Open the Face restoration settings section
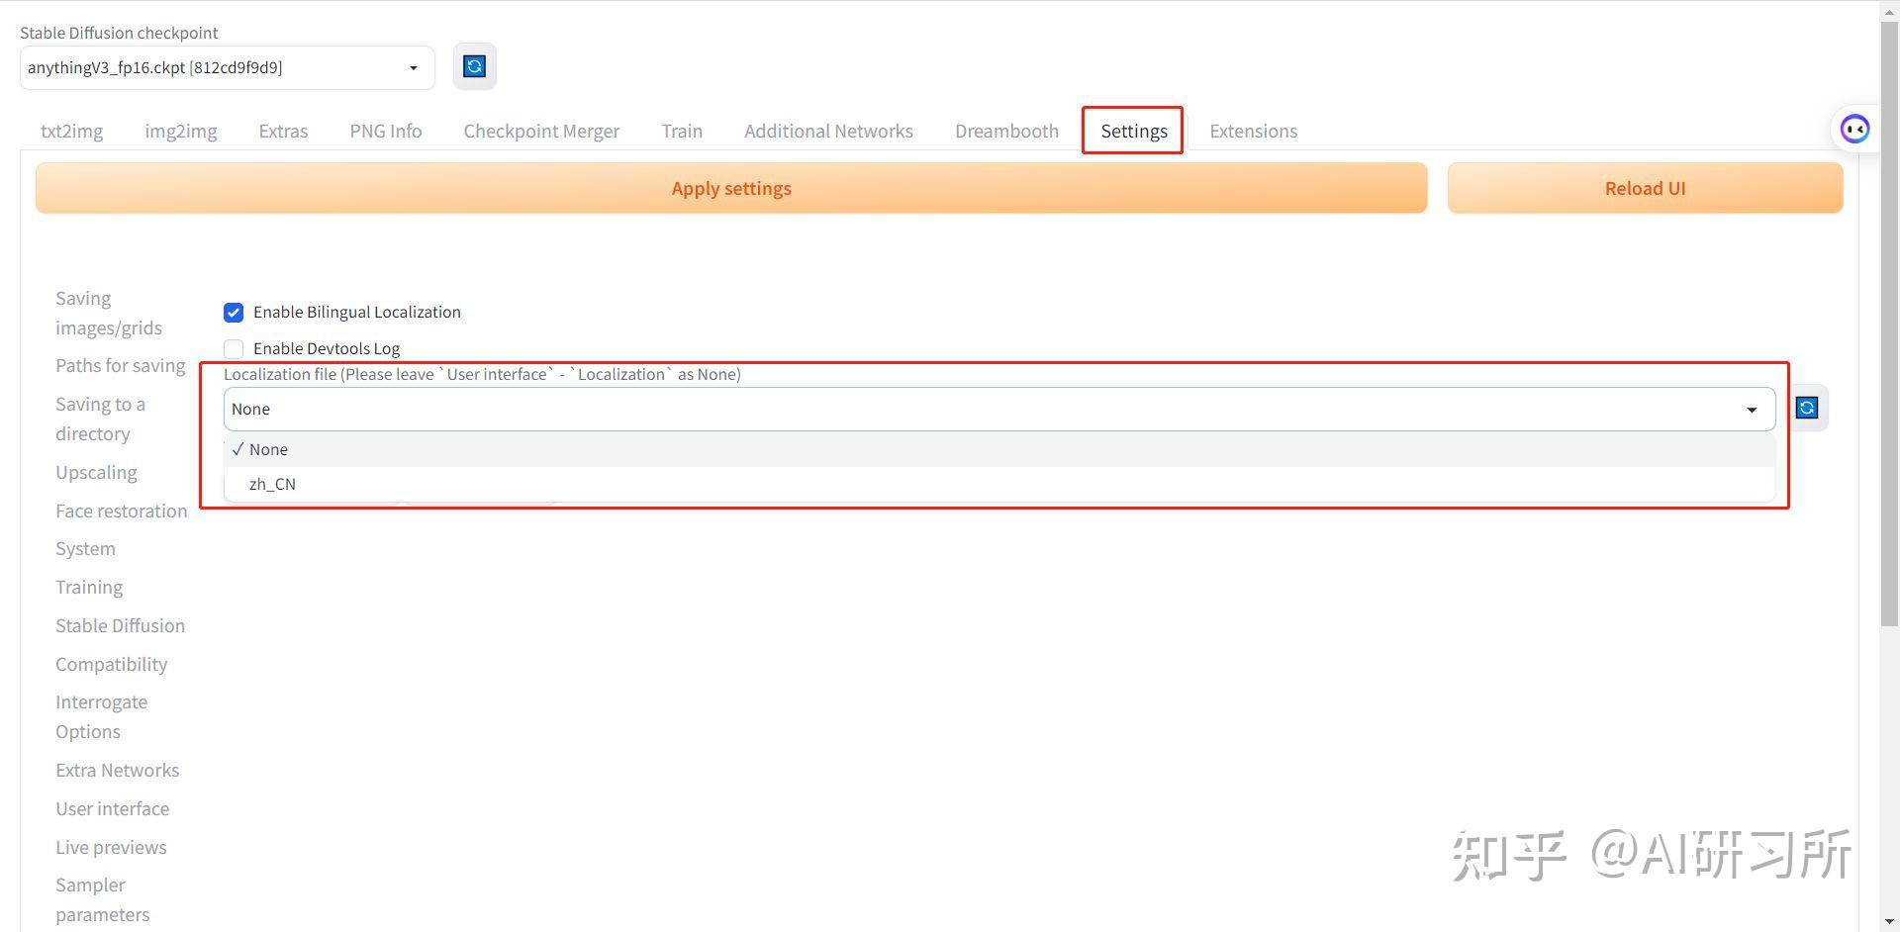 121,511
